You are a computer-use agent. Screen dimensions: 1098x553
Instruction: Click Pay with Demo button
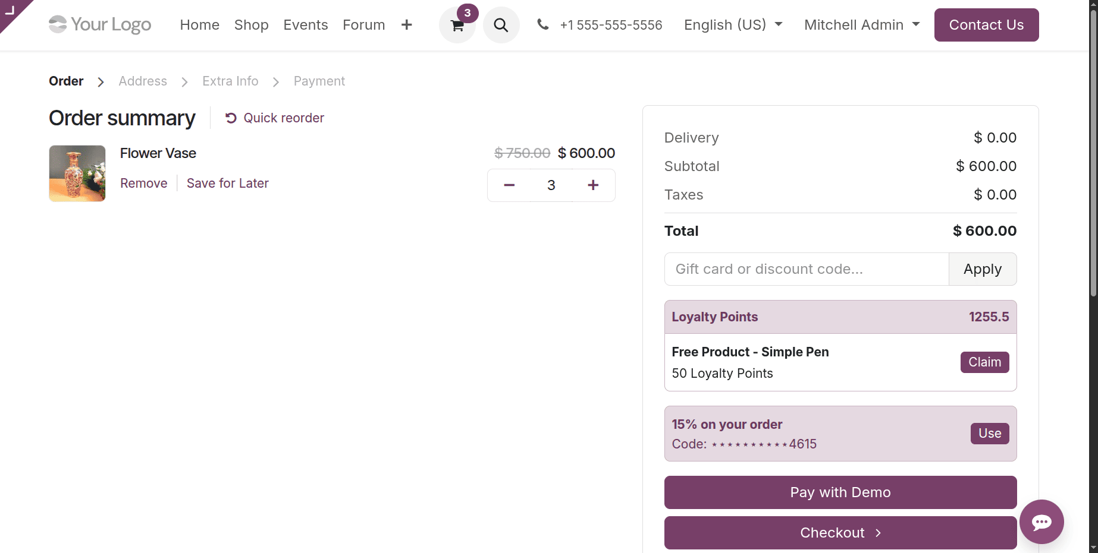point(840,492)
